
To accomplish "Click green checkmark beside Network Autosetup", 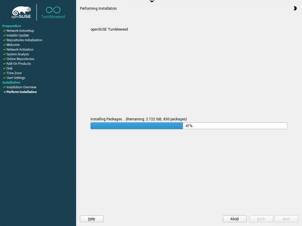I will click(x=4, y=31).
